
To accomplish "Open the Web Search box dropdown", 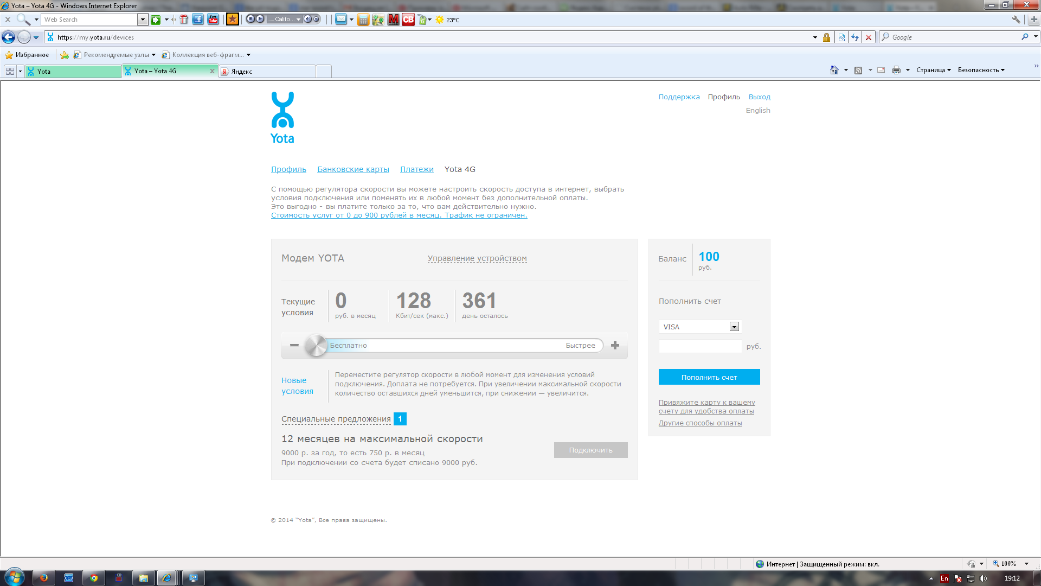I will click(143, 20).
